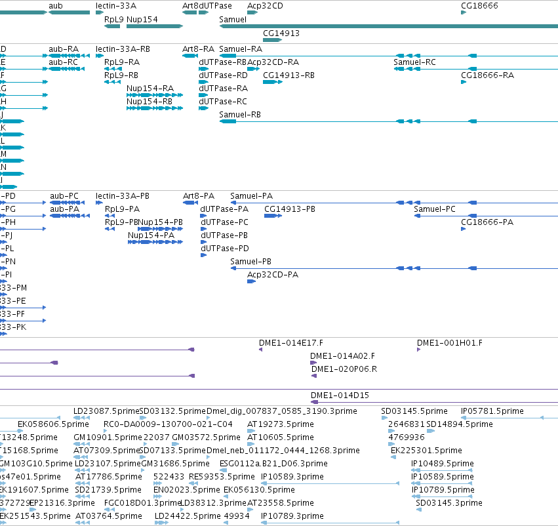Click EST label "AT23558.5prime"
Screen dimensions: 558x526
coord(281,503)
